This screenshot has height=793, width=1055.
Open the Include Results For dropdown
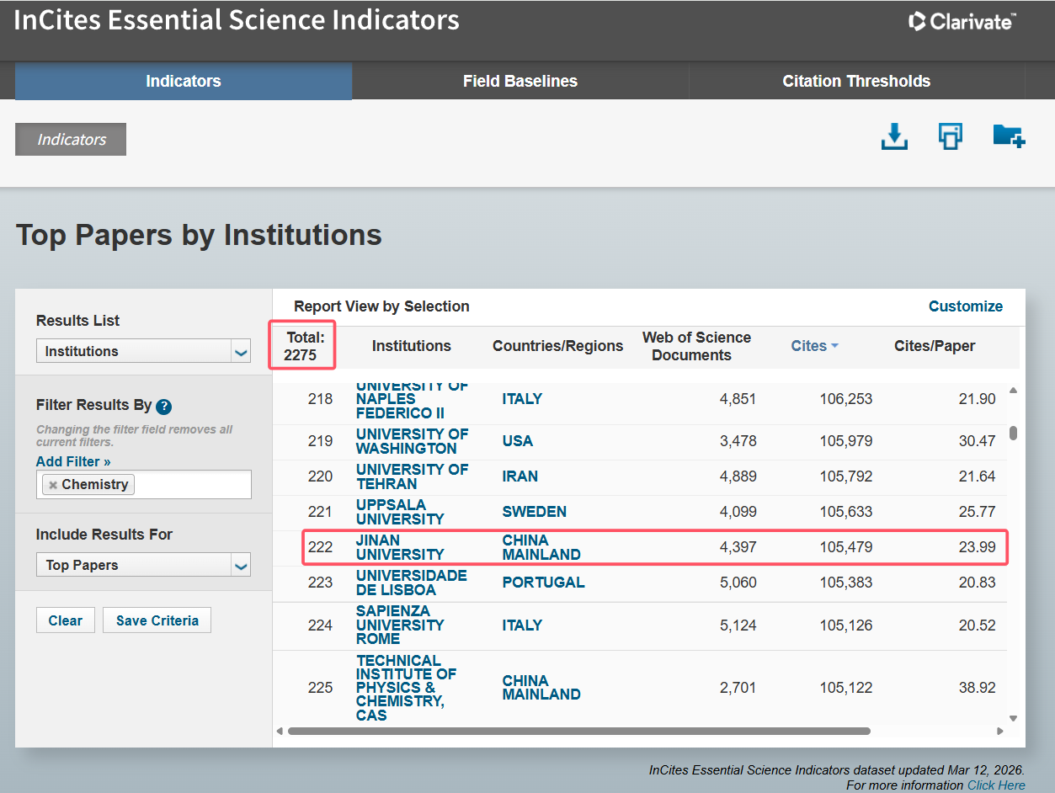143,565
